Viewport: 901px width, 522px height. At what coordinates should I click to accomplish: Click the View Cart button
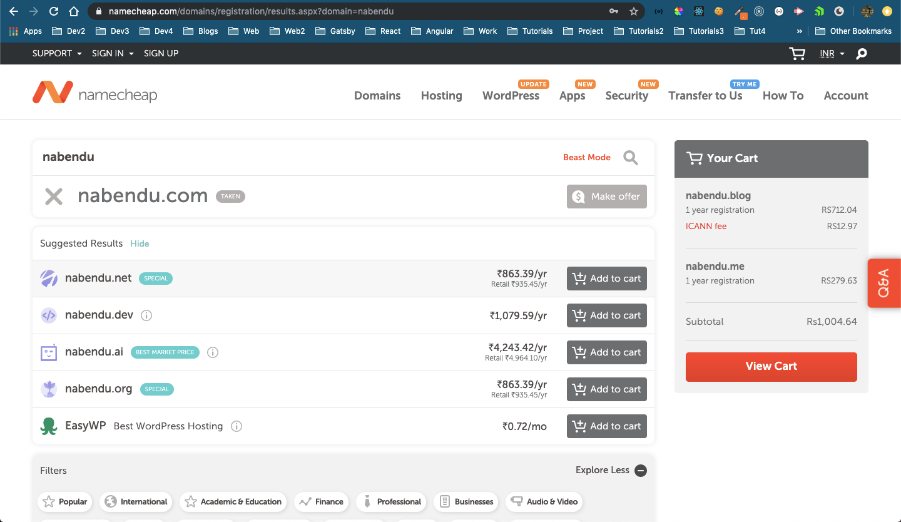(771, 367)
